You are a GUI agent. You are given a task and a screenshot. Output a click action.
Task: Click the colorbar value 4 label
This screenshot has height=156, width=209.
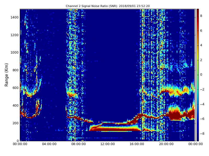pos(201,45)
